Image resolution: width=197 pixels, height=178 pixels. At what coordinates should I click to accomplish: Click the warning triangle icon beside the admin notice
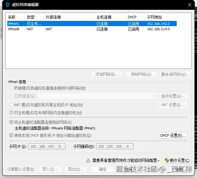(88, 160)
